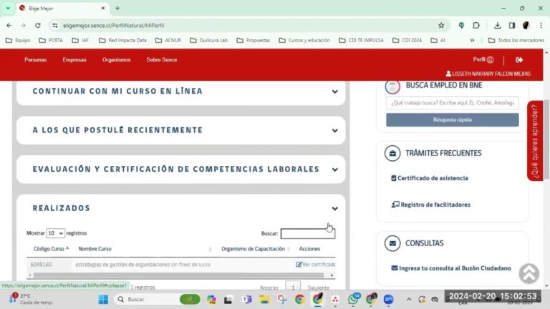Open Certificado de asistencia link
The width and height of the screenshot is (550, 309).
point(430,178)
